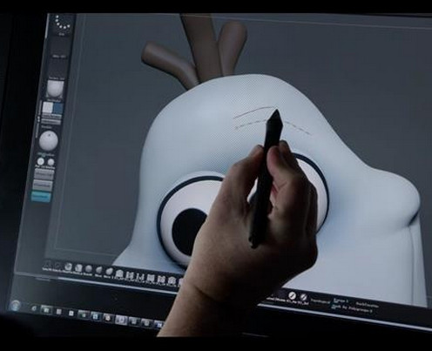Viewport: 432px width, 351px height.
Task: Click the highlighted cyan button in left shelf
Action: point(41,197)
